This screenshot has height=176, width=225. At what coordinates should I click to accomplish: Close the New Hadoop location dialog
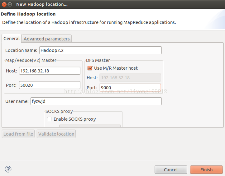pos(4,4)
